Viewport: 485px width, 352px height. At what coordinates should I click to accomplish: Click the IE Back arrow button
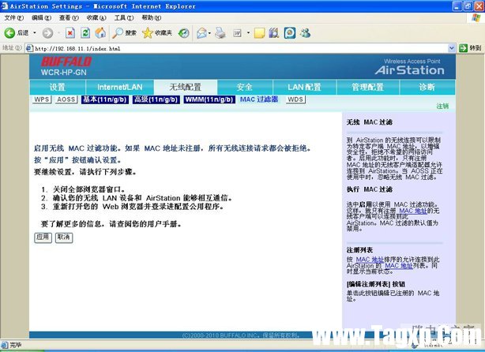(9, 33)
